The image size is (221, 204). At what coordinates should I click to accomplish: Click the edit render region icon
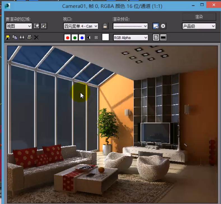(x=37, y=26)
